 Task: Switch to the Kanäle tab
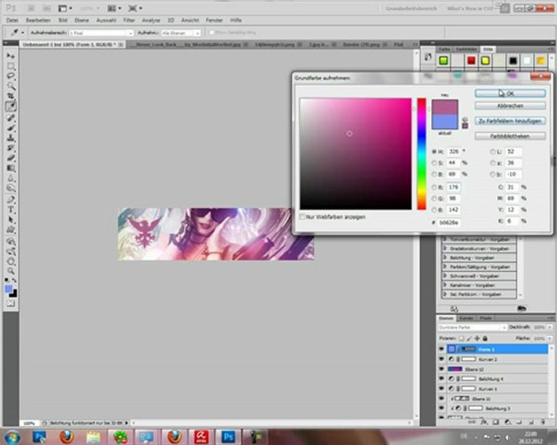tap(466, 318)
